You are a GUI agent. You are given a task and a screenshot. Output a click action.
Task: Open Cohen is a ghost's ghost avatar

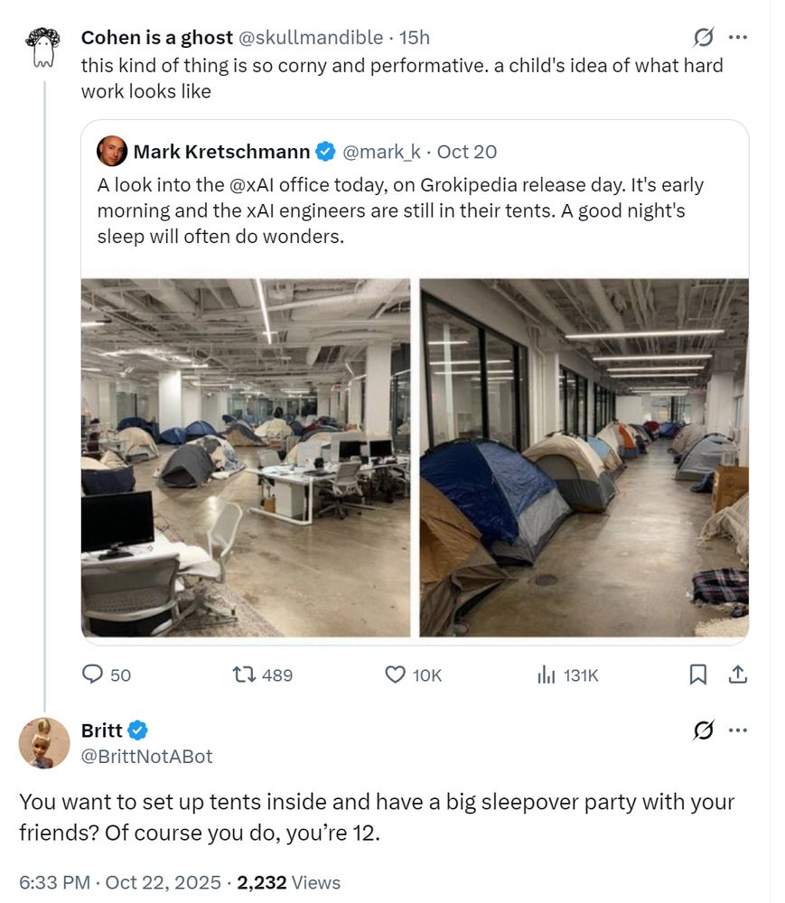tap(43, 47)
